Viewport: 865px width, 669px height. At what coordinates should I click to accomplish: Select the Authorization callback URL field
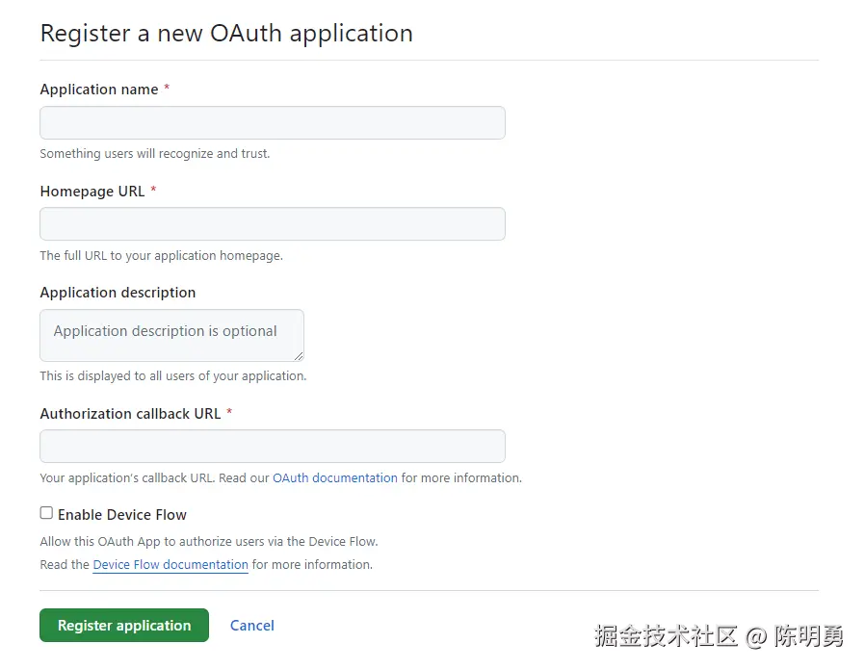coord(273,446)
